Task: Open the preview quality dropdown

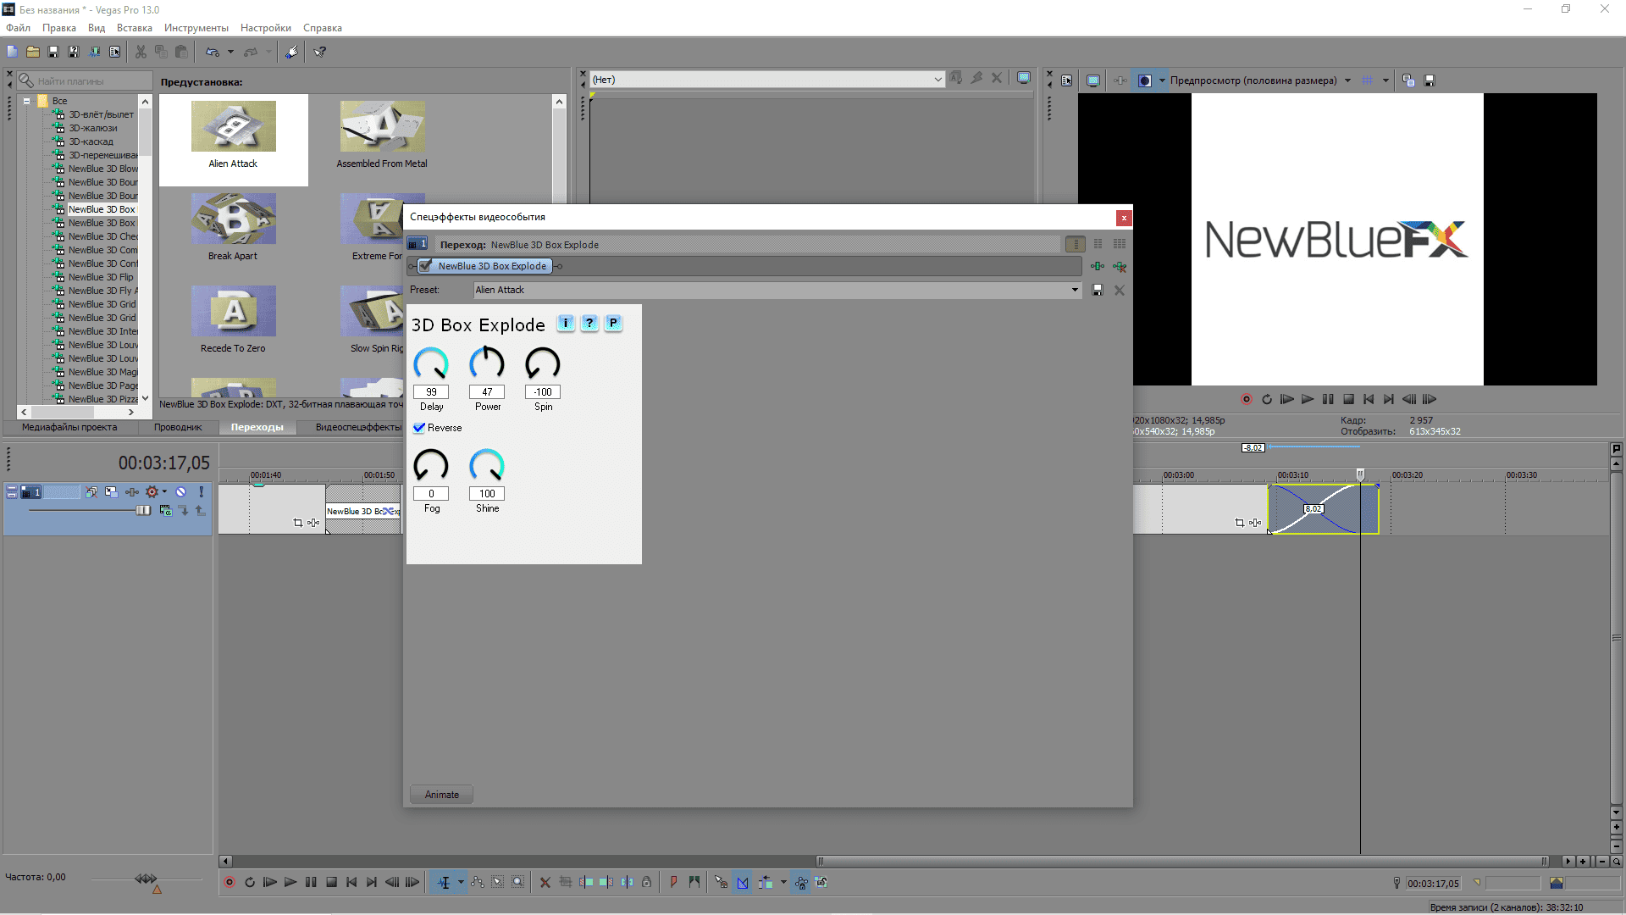Action: point(1347,80)
